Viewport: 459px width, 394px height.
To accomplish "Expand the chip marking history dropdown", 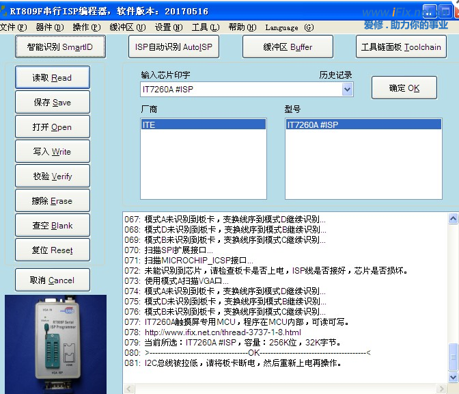I will pos(347,90).
